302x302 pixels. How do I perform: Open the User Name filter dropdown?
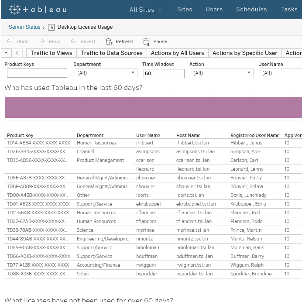[x=281, y=73]
